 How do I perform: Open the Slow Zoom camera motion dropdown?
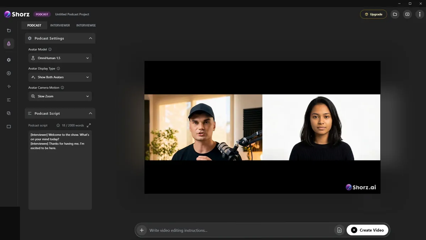(60, 96)
